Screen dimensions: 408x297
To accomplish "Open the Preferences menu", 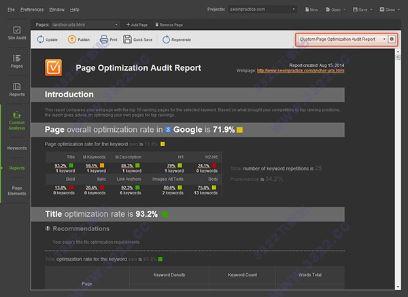I will tap(32, 10).
